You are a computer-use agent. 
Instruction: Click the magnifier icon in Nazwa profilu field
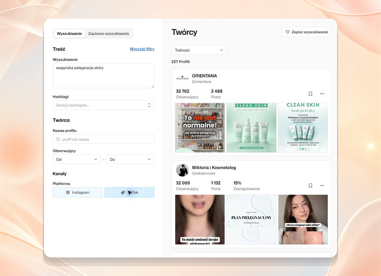click(x=58, y=139)
